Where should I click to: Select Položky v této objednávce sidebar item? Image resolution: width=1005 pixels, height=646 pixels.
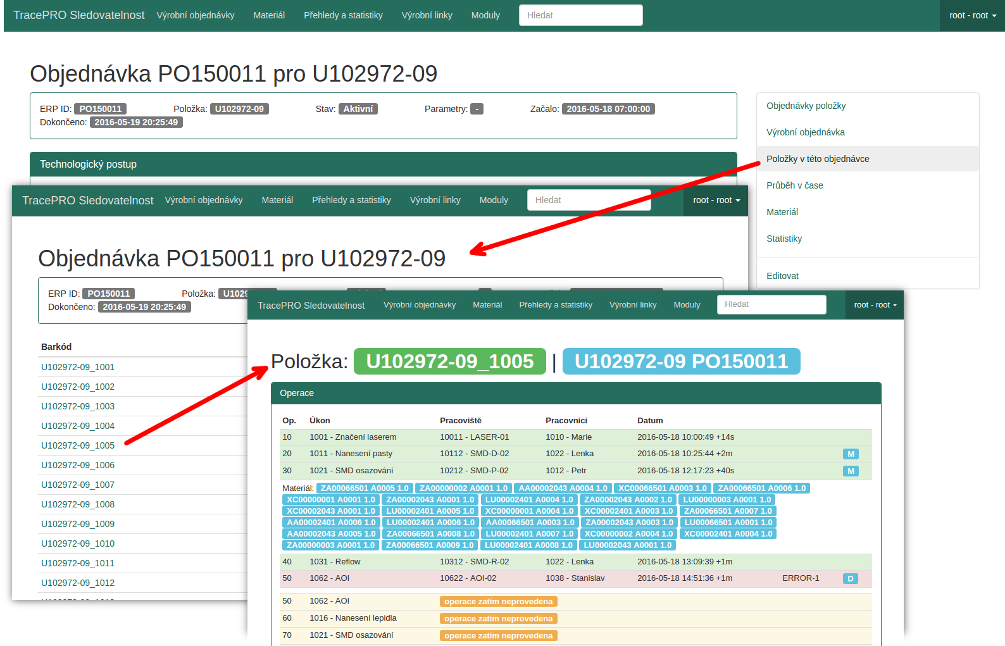(868, 159)
